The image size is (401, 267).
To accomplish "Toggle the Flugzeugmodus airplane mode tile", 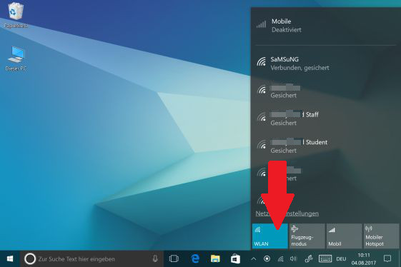I will tap(307, 236).
